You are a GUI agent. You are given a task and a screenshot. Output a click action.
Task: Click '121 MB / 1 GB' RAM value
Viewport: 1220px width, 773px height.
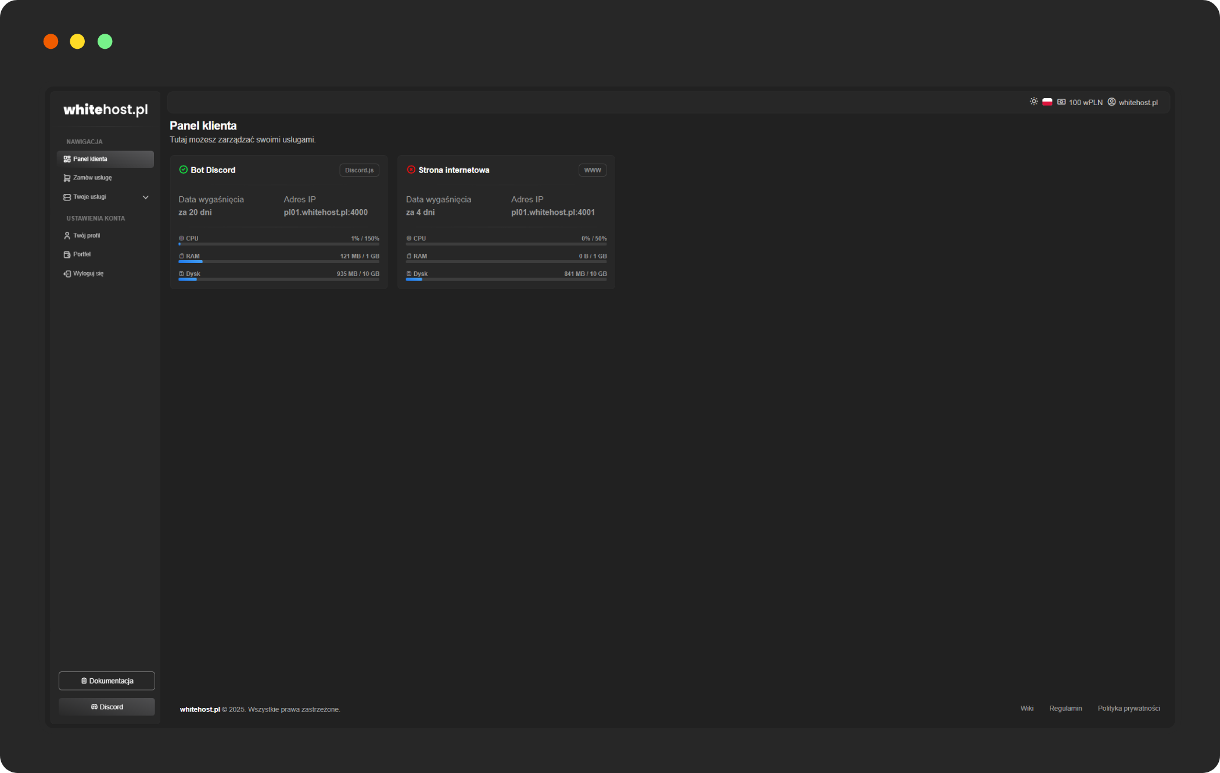coord(360,256)
